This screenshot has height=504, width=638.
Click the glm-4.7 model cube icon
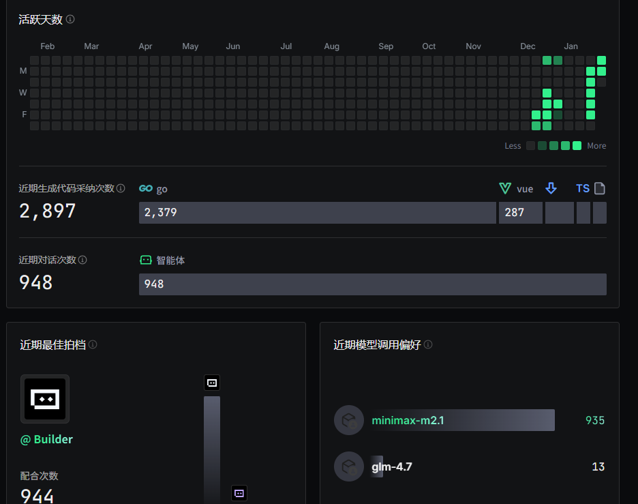click(349, 466)
